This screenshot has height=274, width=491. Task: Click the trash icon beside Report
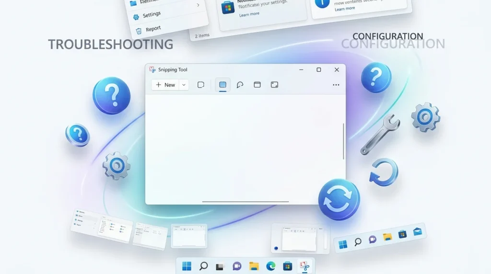139,31
